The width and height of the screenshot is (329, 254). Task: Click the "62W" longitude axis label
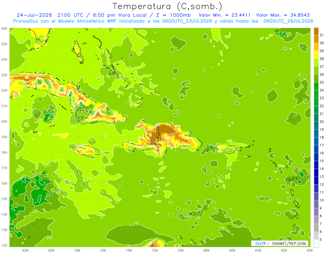point(284,250)
